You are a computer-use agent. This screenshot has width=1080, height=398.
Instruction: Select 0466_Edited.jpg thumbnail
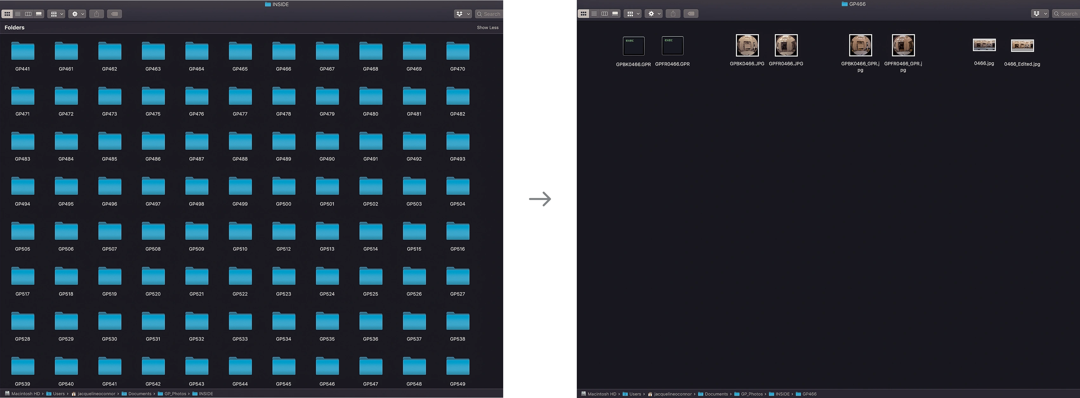pos(1022,45)
